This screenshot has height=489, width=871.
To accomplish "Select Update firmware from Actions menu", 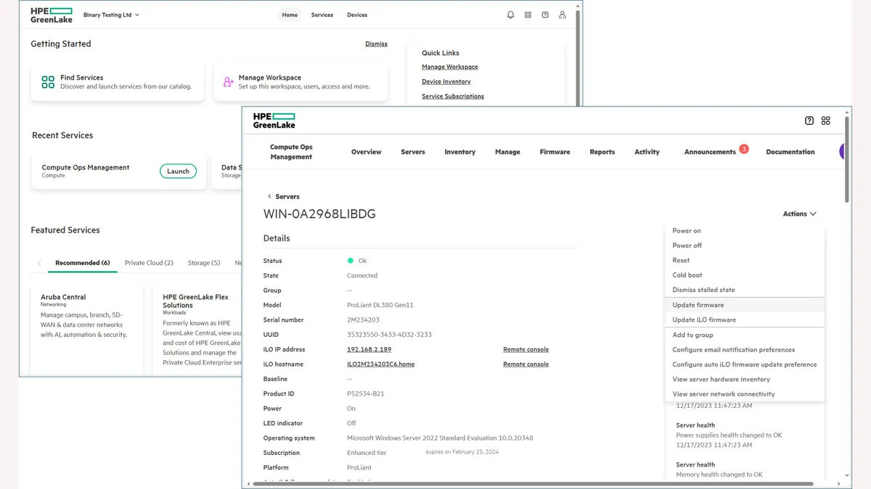I will [698, 305].
